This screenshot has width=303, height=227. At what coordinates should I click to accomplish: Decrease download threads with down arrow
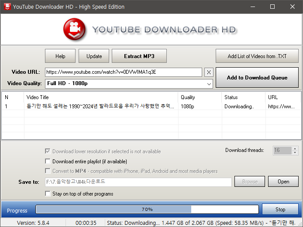click(x=295, y=152)
